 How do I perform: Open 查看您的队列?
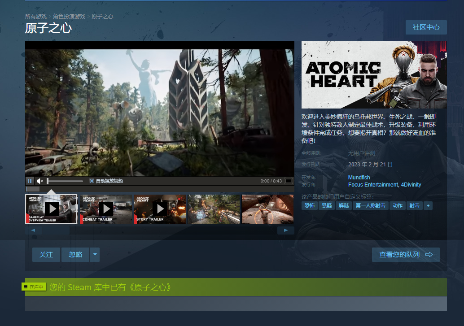(x=406, y=255)
